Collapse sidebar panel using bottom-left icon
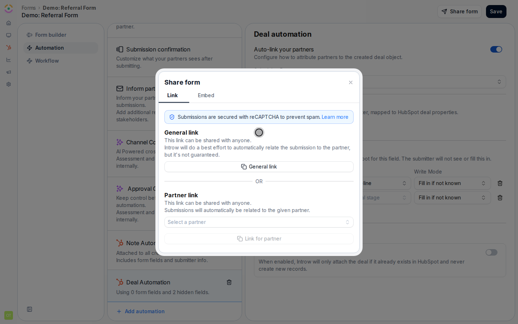Screen dimensions: 518x324 (29, 309)
